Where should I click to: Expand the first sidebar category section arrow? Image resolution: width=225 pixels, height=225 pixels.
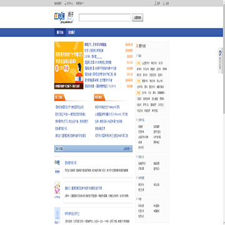[137, 56]
